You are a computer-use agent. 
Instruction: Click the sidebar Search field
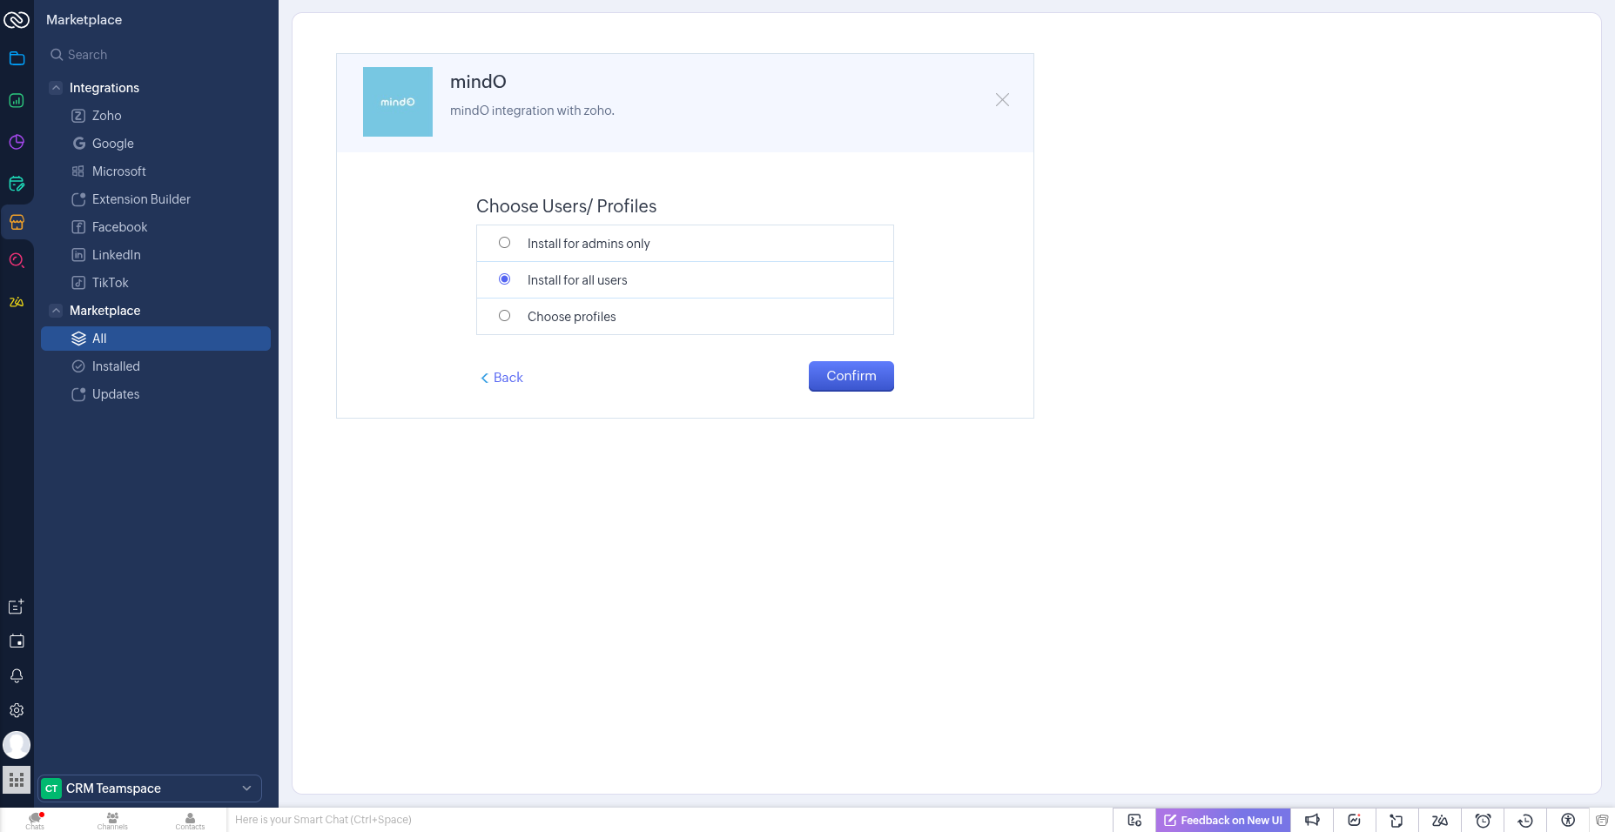click(x=157, y=55)
